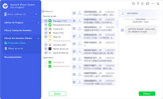Click the green Effacer button
This screenshot has height=99, width=163.
coord(147,94)
